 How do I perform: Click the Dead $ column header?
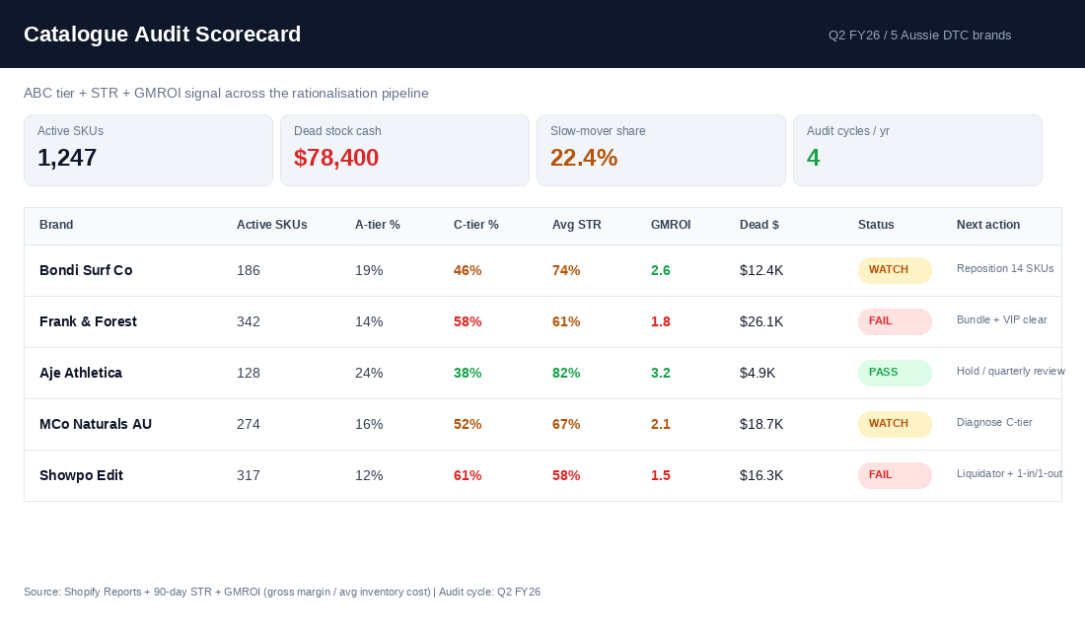point(759,225)
